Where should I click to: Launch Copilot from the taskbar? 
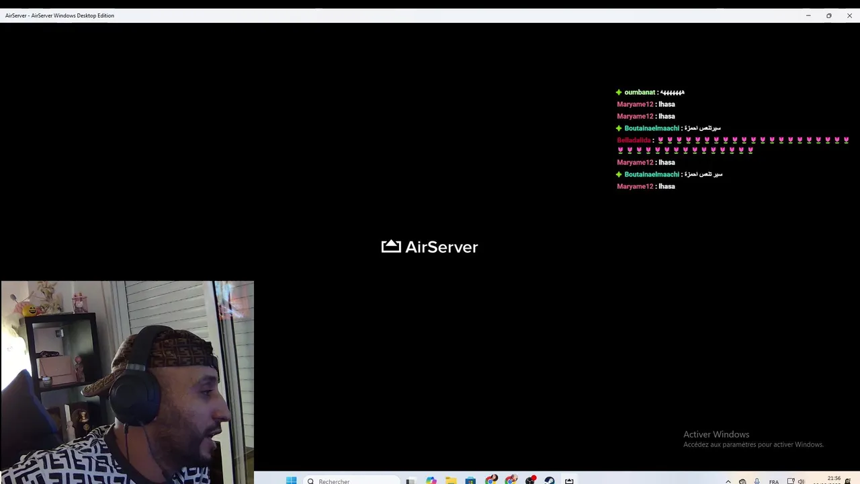pos(431,481)
